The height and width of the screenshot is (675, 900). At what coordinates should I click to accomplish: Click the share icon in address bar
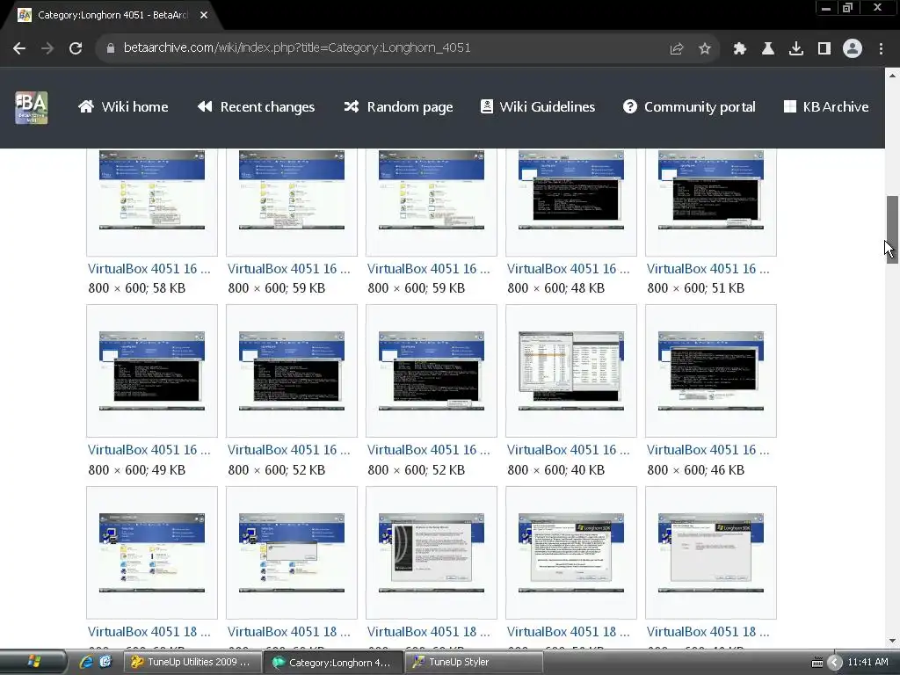point(677,49)
